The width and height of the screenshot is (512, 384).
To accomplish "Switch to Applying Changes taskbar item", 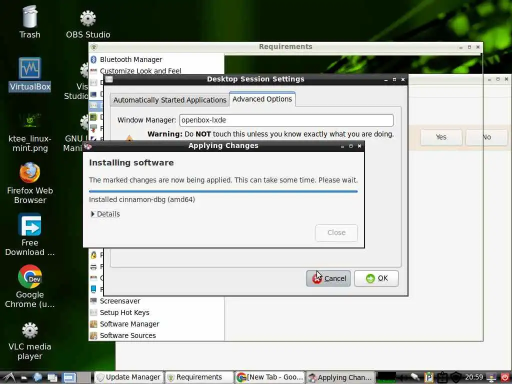I will [x=340, y=377].
